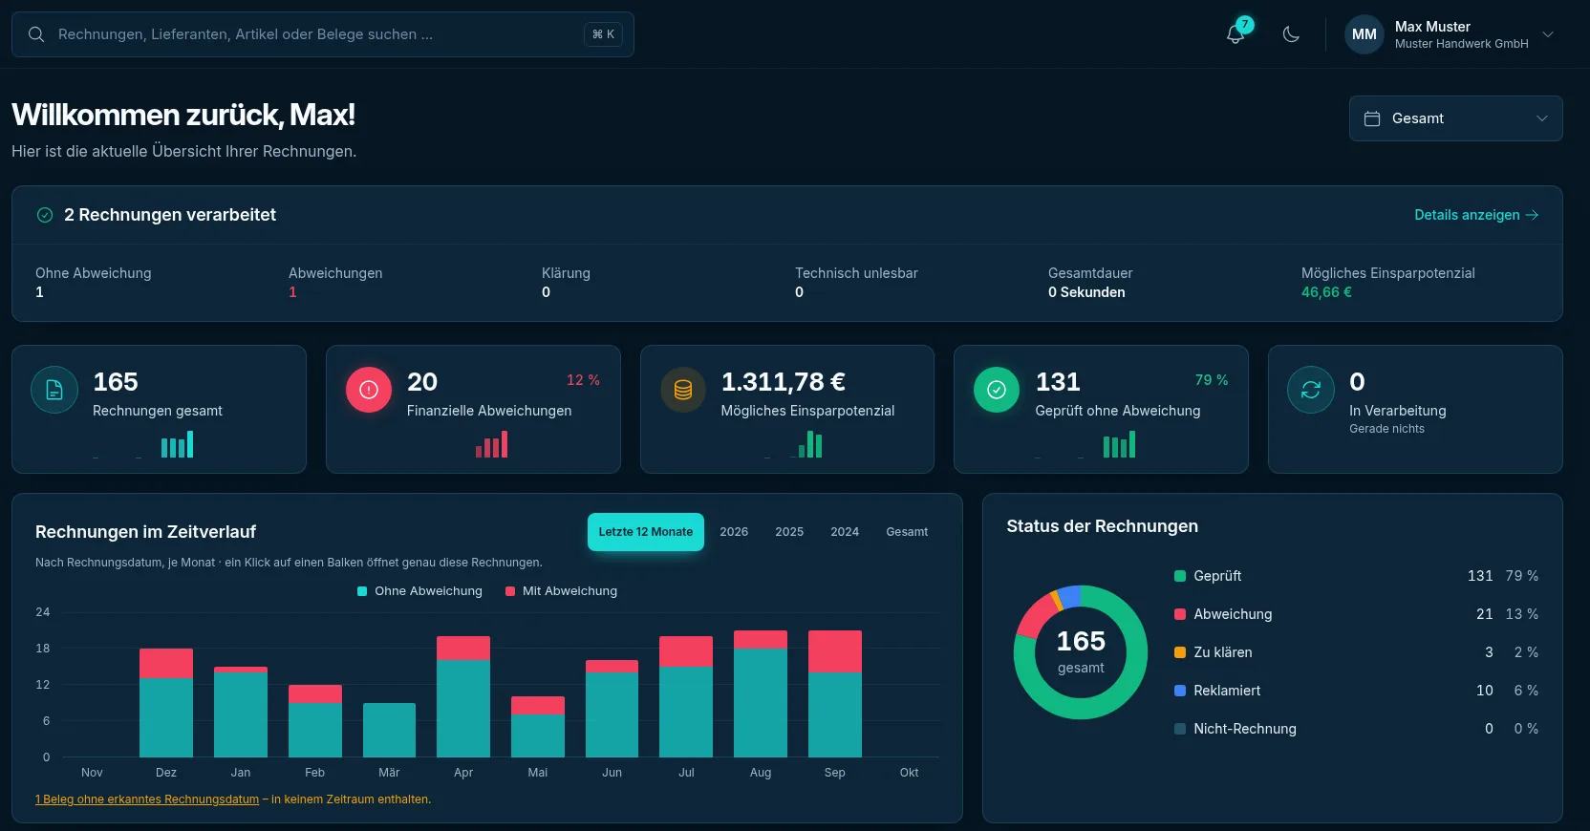Click the Dez bar in the chart

166,703
